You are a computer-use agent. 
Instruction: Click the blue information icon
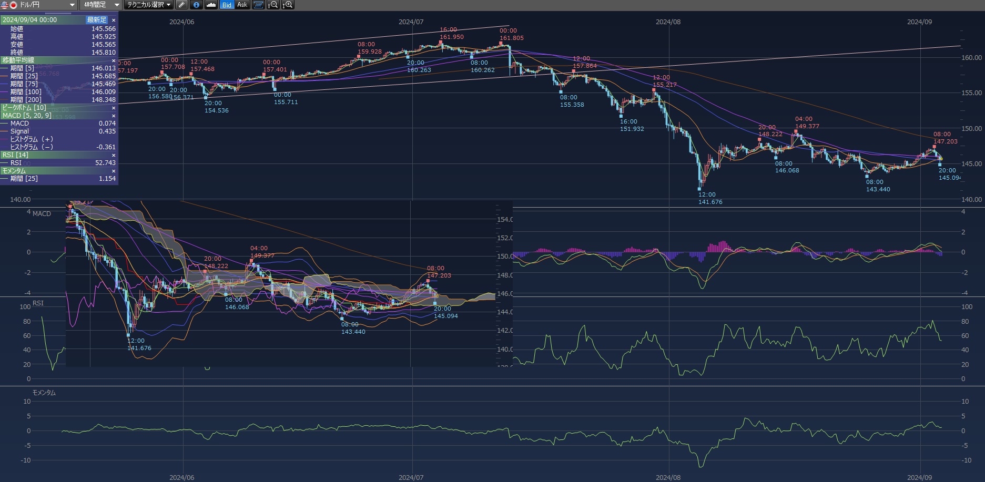196,5
